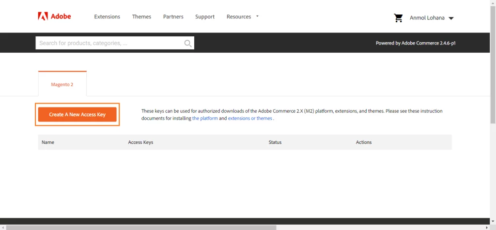Viewport: 496px width, 230px height.
Task: Follow the 'extensions or themes' link
Action: [250, 118]
